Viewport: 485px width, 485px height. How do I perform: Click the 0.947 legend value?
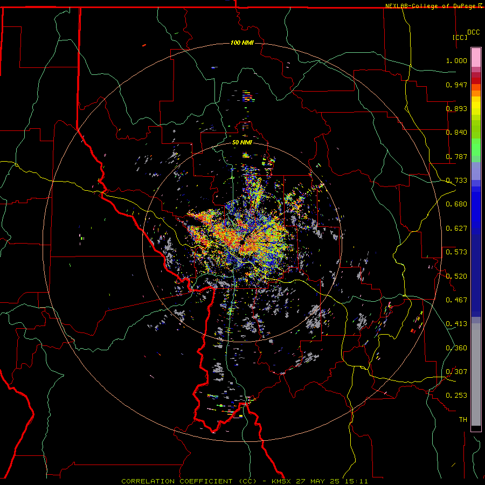pos(456,85)
